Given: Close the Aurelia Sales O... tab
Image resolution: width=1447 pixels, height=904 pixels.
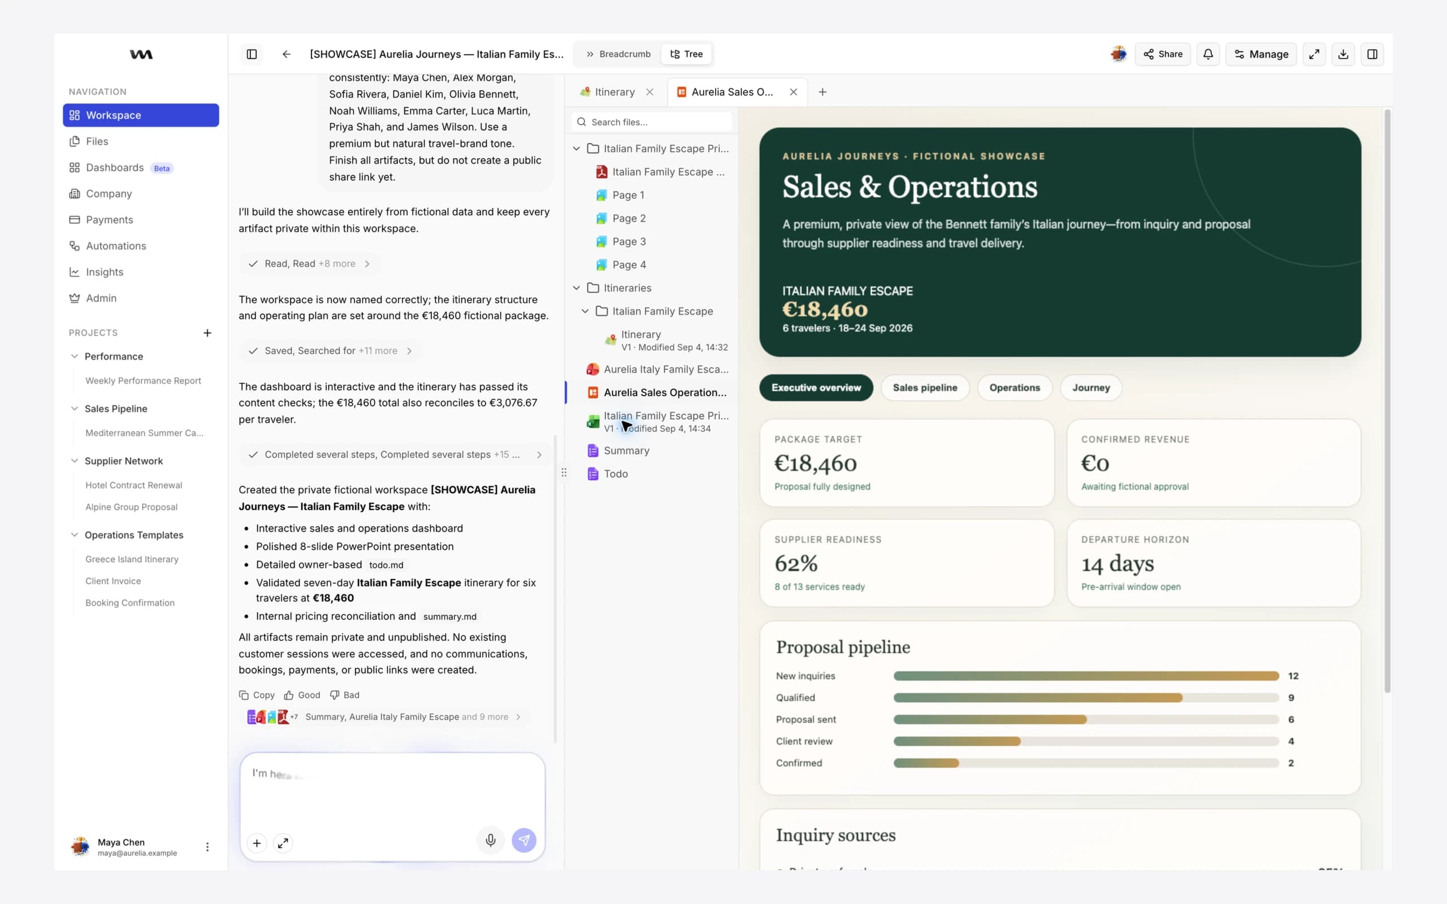Looking at the screenshot, I should click(793, 92).
